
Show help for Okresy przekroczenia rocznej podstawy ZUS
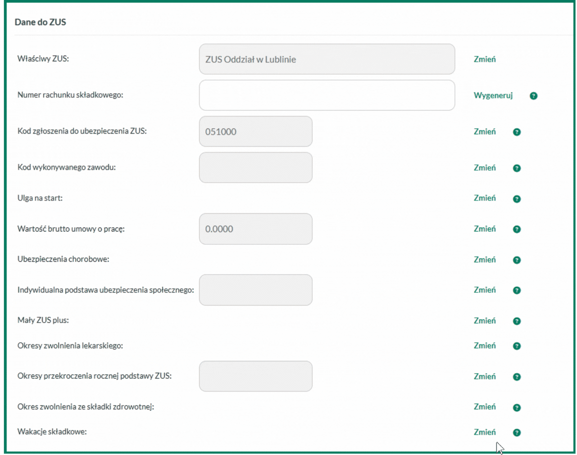click(517, 377)
